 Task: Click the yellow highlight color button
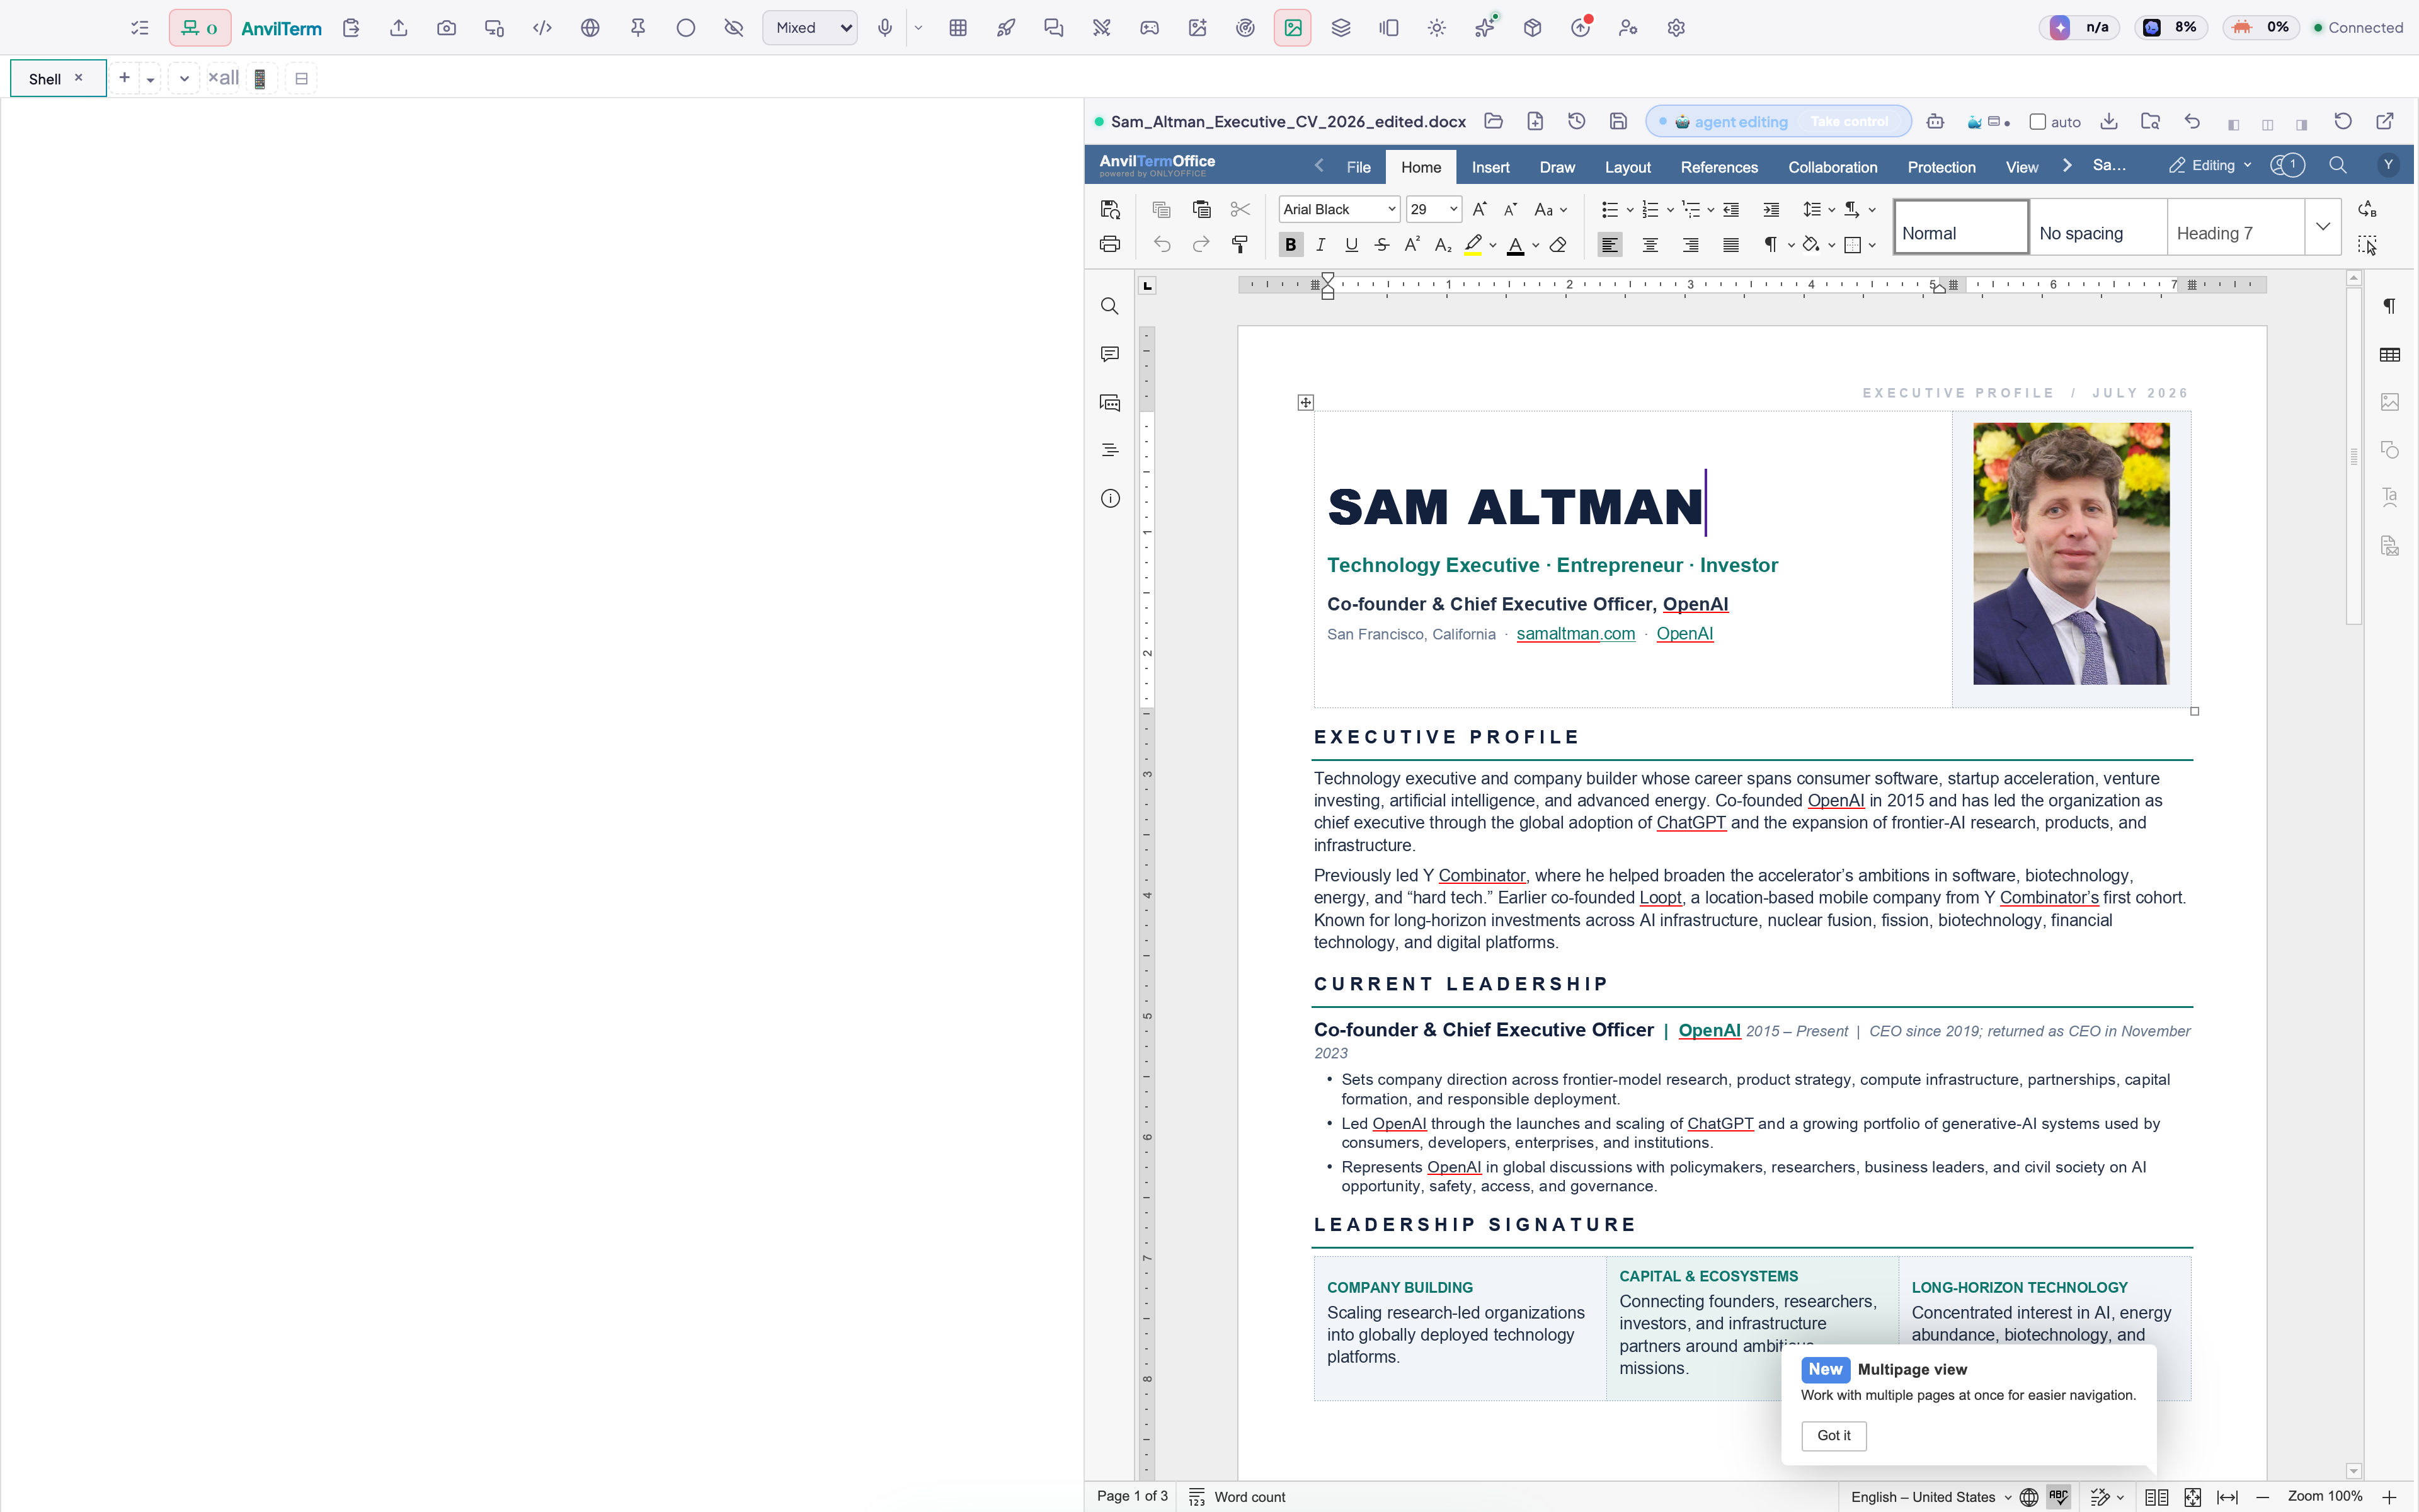tap(1472, 244)
